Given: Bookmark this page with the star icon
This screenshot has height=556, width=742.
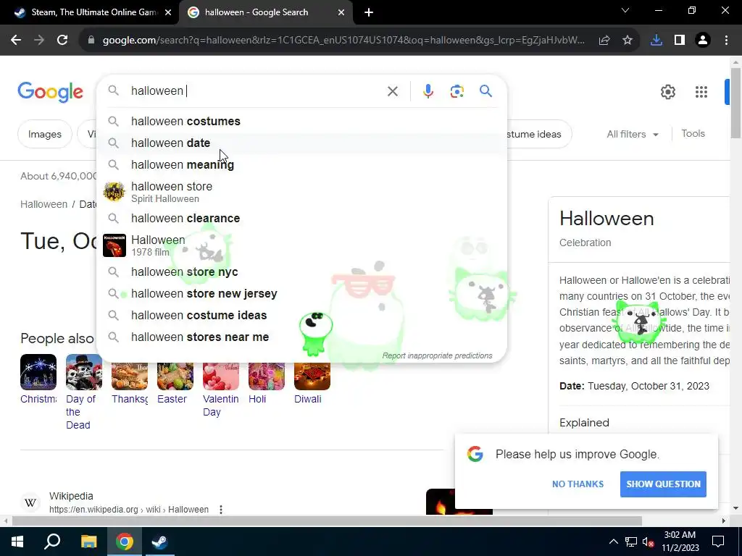Looking at the screenshot, I should tap(627, 41).
